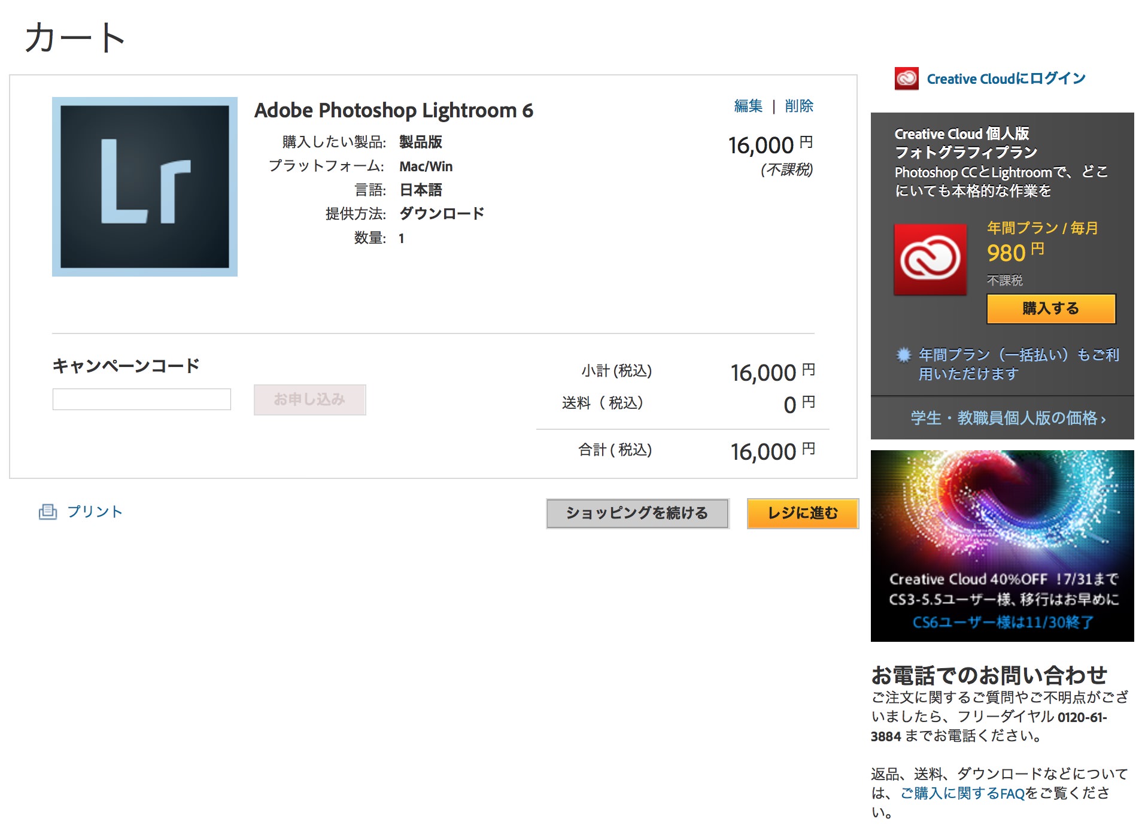Click the ショッピングを続ける button

click(637, 513)
